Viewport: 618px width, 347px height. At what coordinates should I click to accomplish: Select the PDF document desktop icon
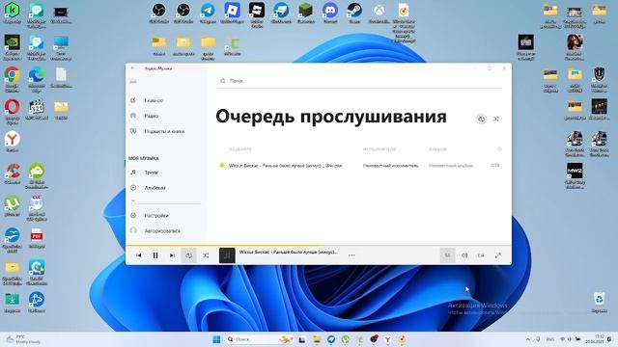[37, 238]
